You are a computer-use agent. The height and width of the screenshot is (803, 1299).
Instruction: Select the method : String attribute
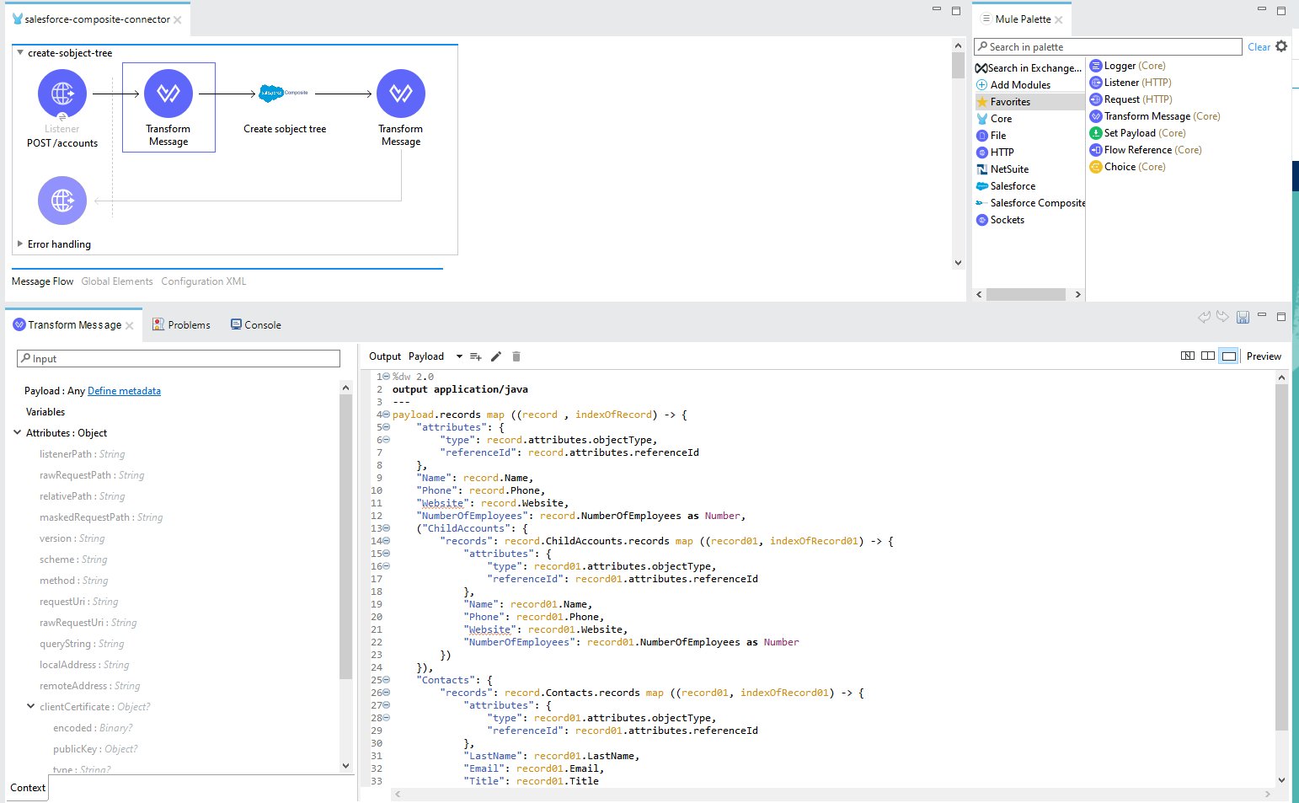(74, 581)
